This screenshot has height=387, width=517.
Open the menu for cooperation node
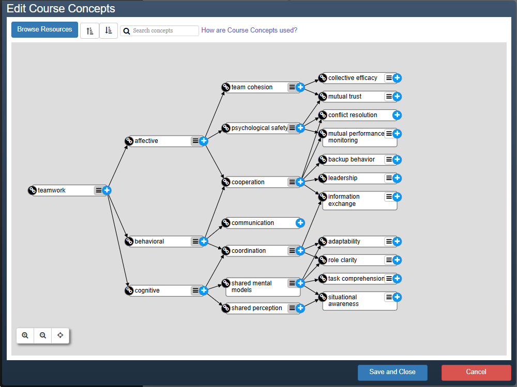[292, 182]
